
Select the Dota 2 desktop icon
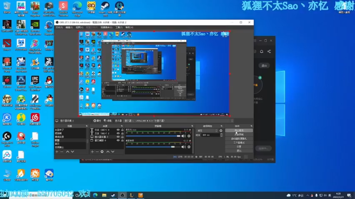pos(7,45)
